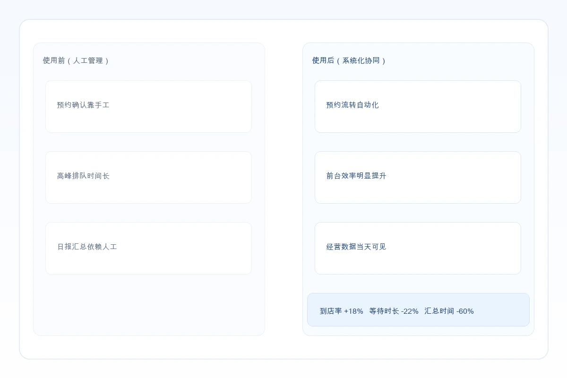
Task: Choose the 经营数据当天可见 card
Action: coord(356,247)
